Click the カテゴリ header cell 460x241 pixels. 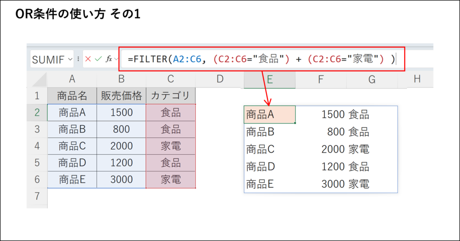[171, 96]
